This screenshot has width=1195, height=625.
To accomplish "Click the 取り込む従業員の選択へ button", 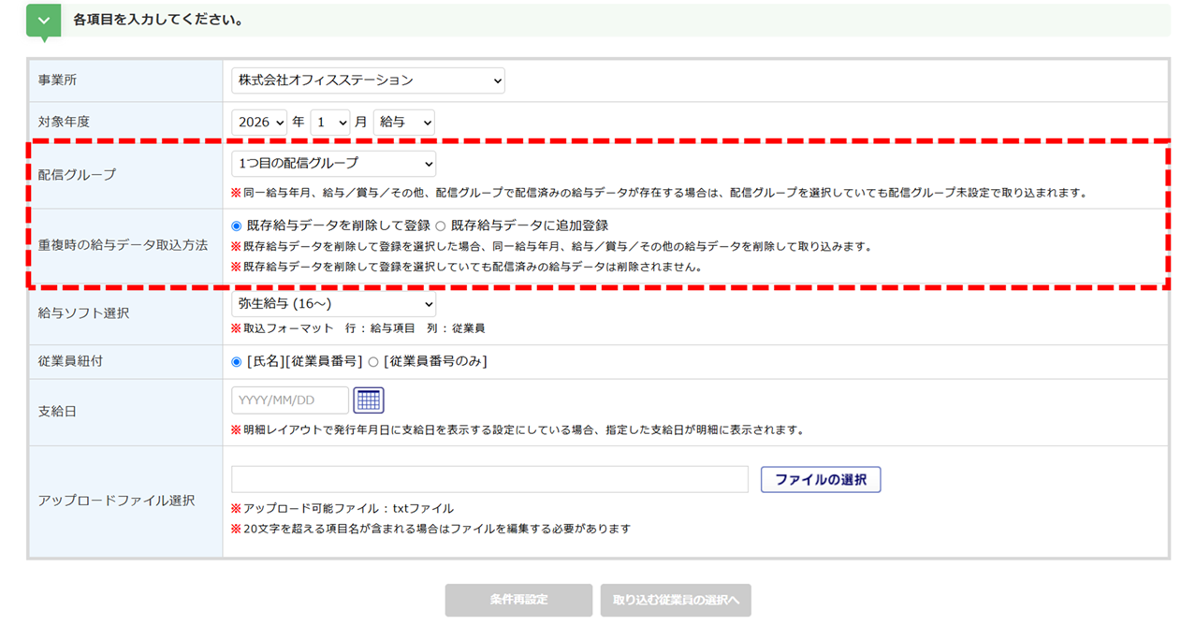I will click(x=676, y=600).
